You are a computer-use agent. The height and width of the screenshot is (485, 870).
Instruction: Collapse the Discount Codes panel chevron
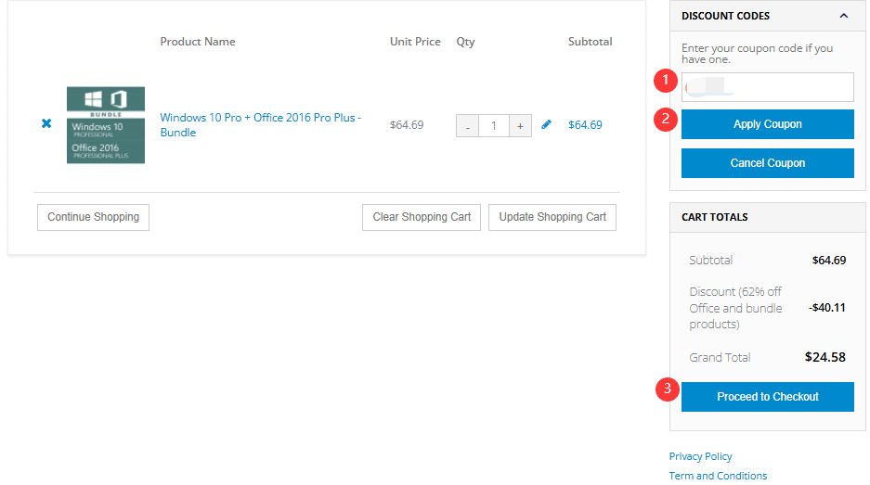(843, 16)
